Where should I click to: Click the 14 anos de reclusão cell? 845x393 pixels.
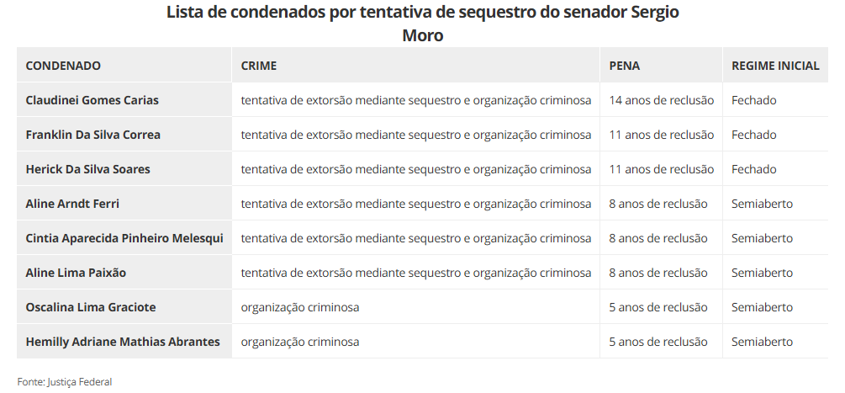(661, 100)
